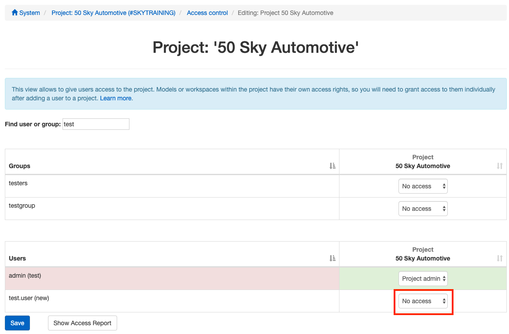Screen dimensions: 509x334
Task: Expand access dropdown for test.user (new)
Action: (x=423, y=301)
